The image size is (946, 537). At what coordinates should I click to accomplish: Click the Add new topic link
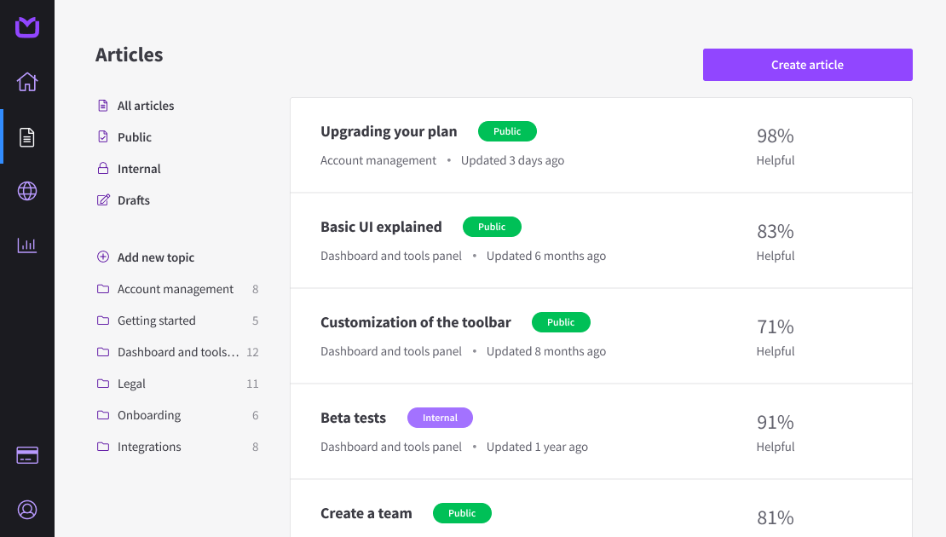coord(156,257)
